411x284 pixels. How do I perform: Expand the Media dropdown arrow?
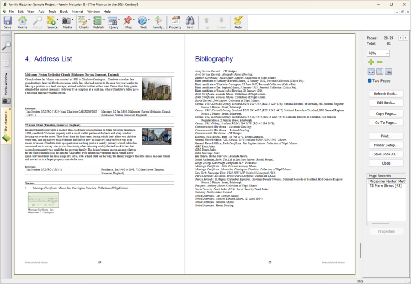coord(73,19)
